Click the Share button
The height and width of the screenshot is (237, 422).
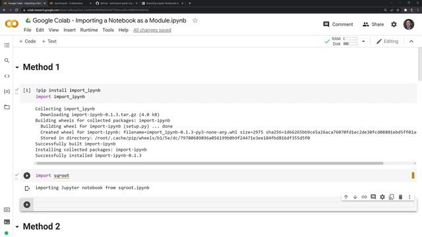[x=373, y=24]
